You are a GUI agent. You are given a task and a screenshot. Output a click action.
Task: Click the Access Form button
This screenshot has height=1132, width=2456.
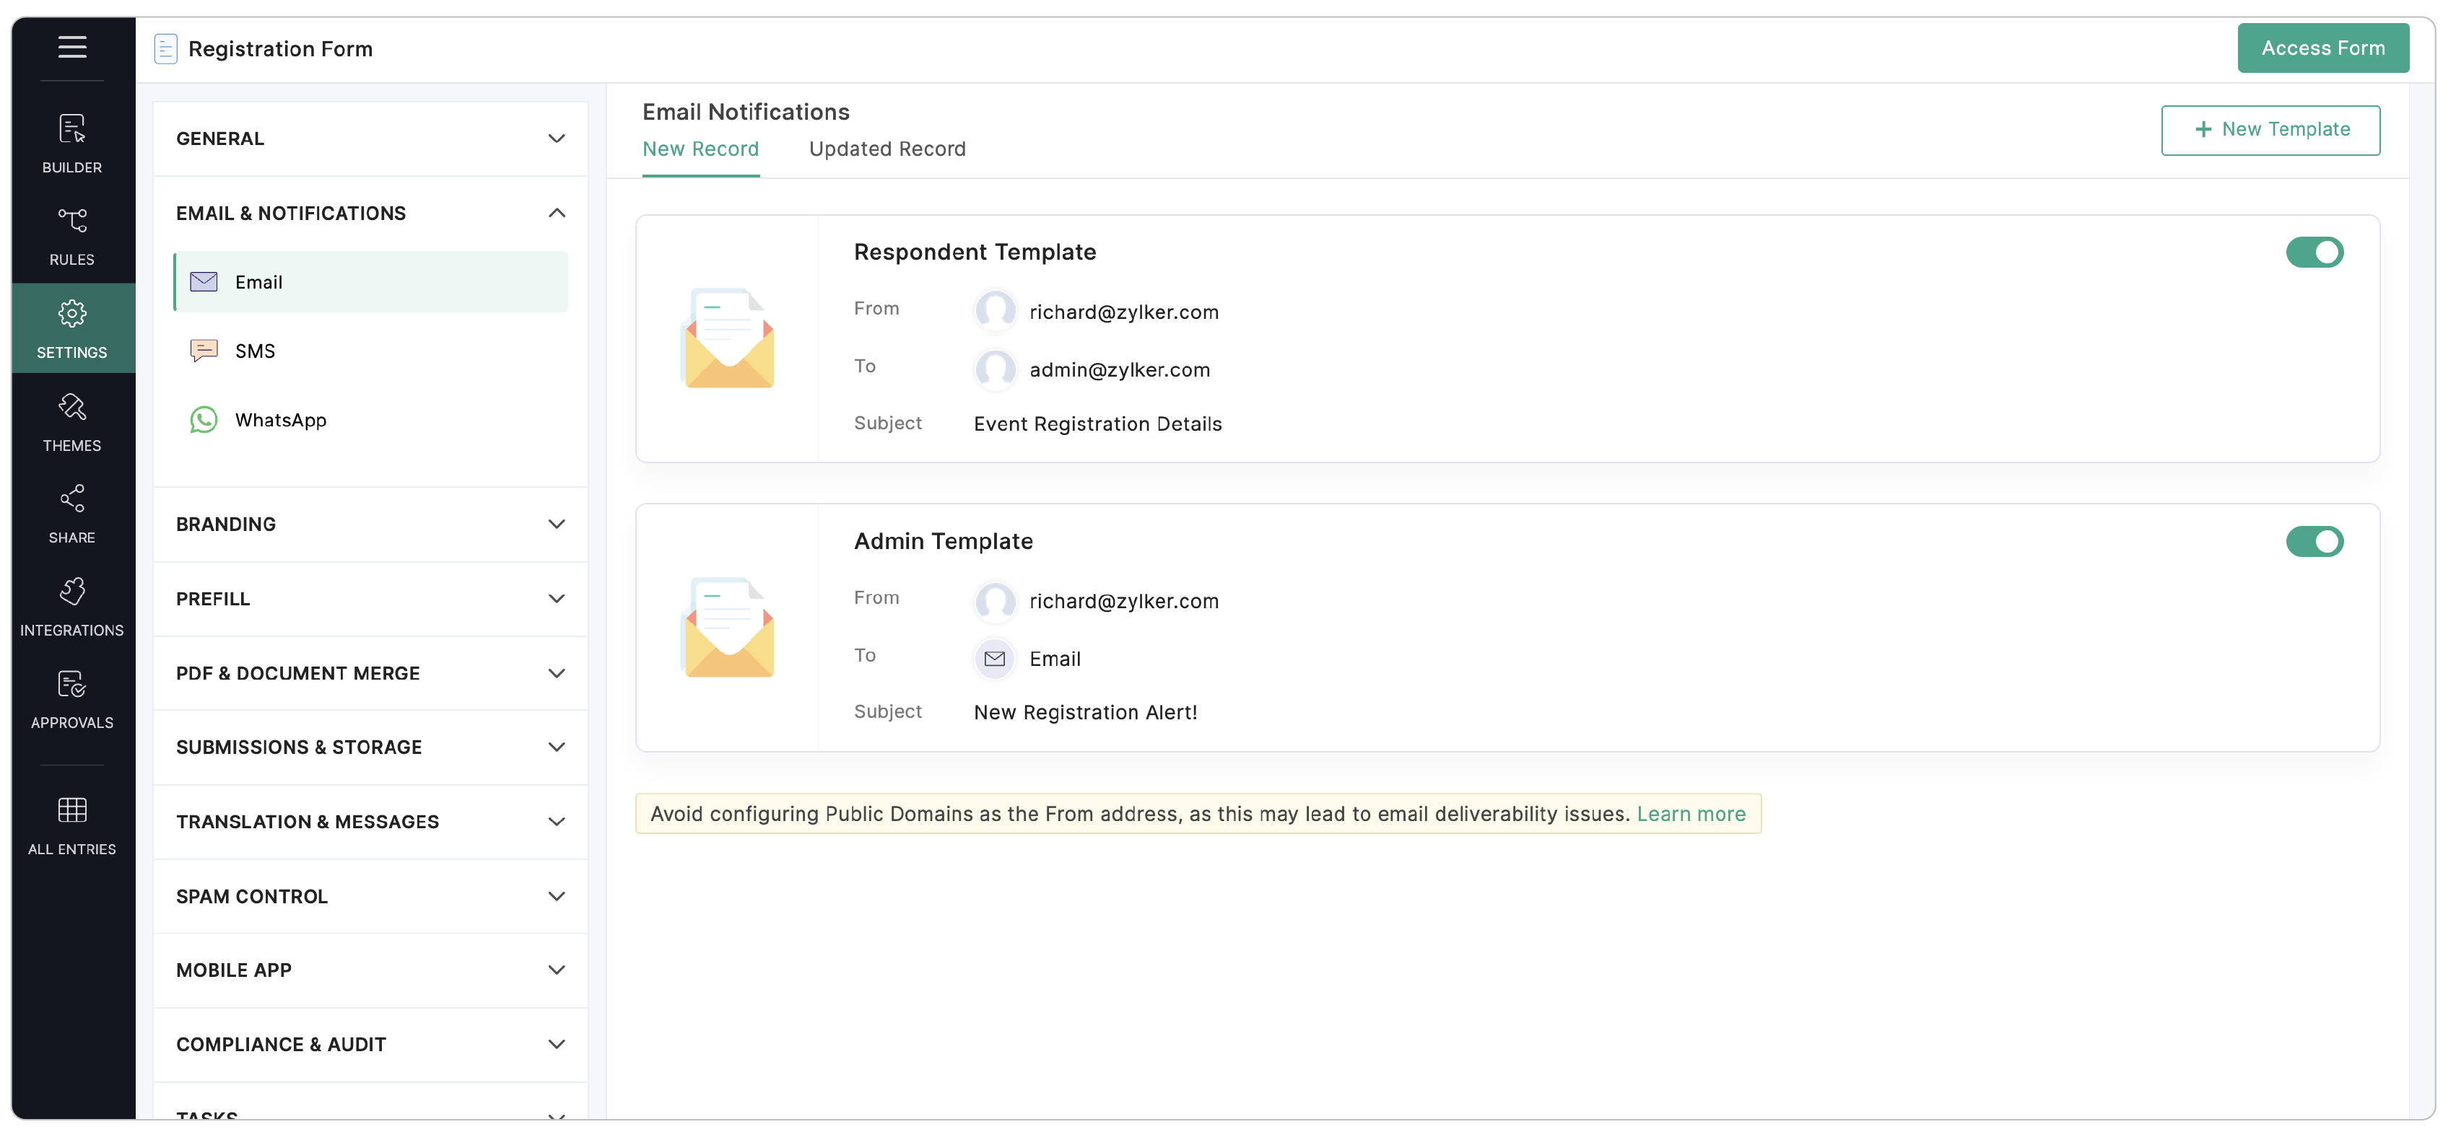(x=2322, y=48)
